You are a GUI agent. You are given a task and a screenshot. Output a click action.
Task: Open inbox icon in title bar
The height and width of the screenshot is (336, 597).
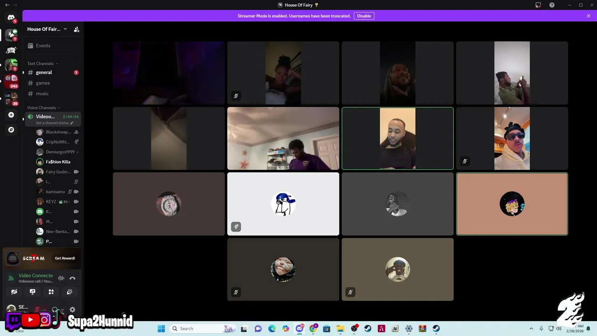(x=538, y=5)
